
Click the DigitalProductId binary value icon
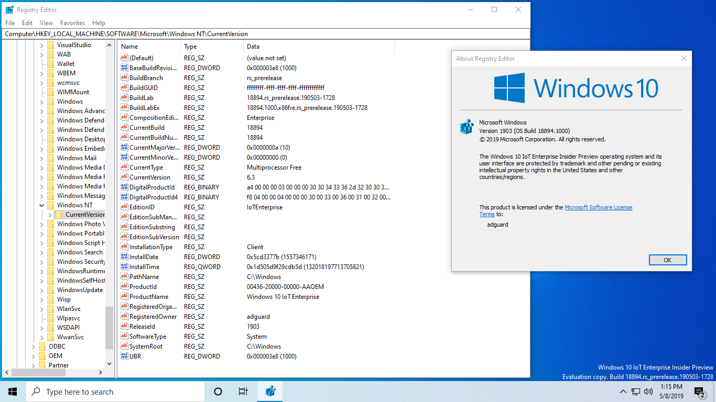[124, 187]
